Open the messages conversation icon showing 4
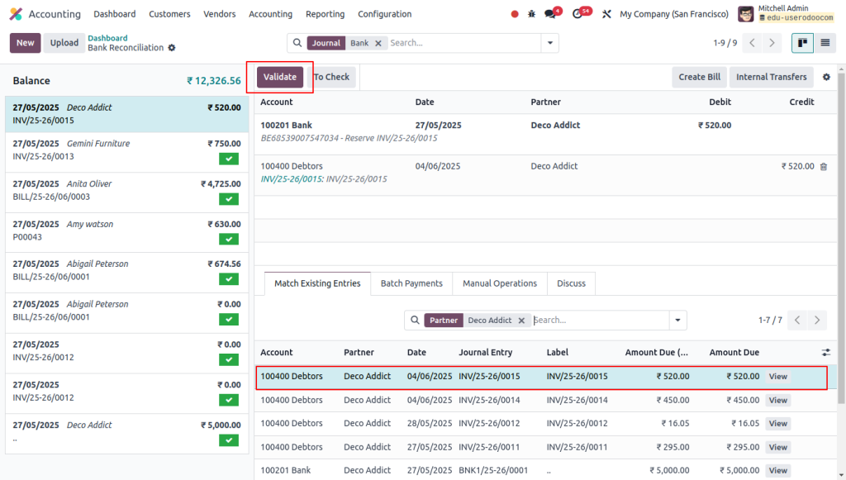 click(x=549, y=14)
